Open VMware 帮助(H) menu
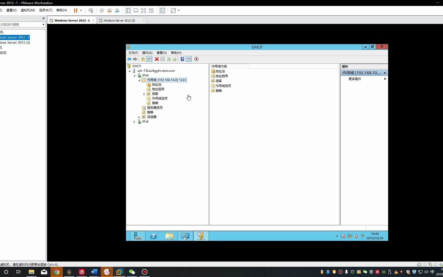 [x=62, y=10]
